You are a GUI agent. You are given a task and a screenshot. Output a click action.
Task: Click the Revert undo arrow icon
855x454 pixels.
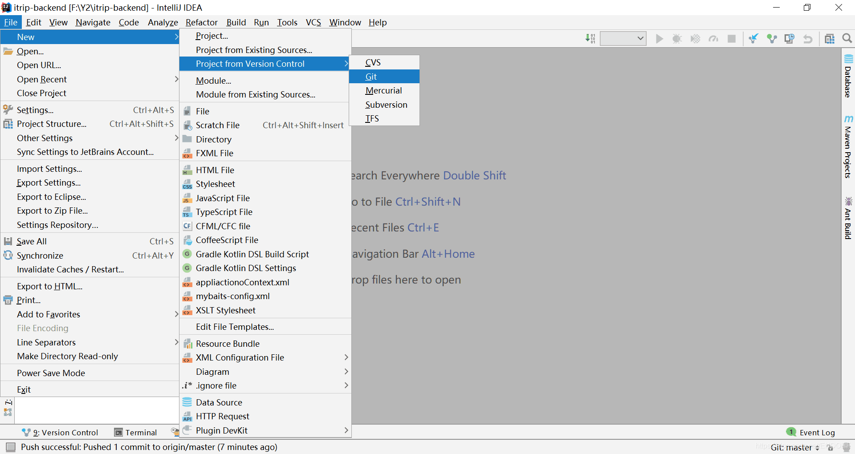tap(807, 39)
